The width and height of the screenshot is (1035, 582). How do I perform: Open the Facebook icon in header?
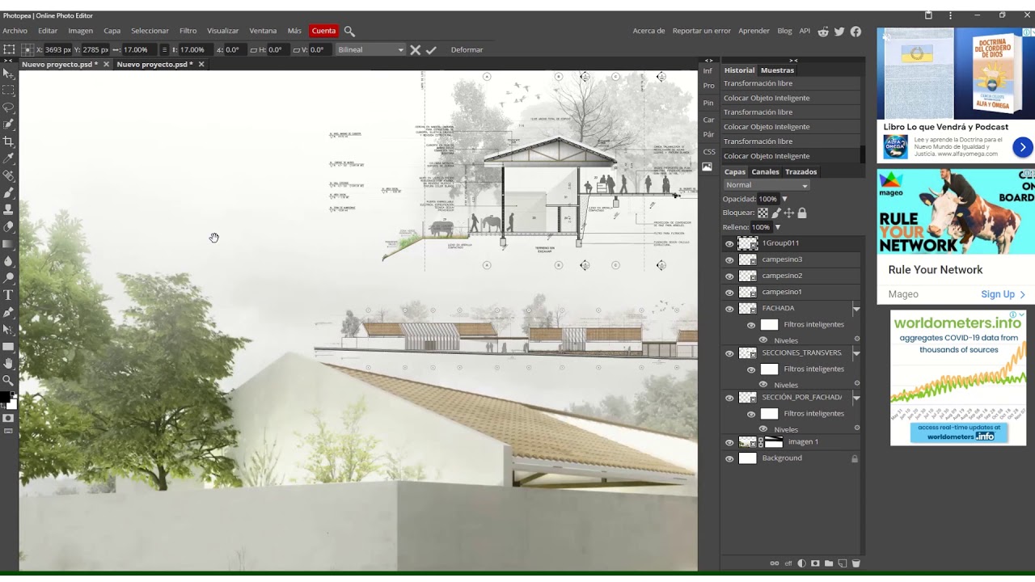(855, 32)
